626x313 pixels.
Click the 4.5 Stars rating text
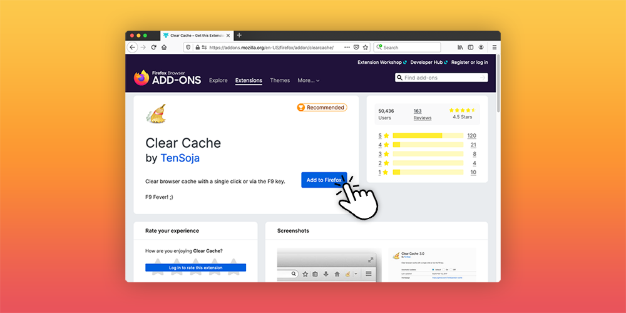click(x=463, y=117)
